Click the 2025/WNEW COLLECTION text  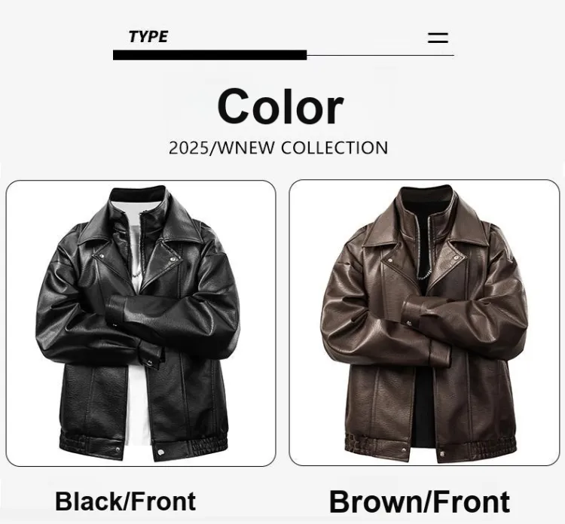click(x=278, y=148)
